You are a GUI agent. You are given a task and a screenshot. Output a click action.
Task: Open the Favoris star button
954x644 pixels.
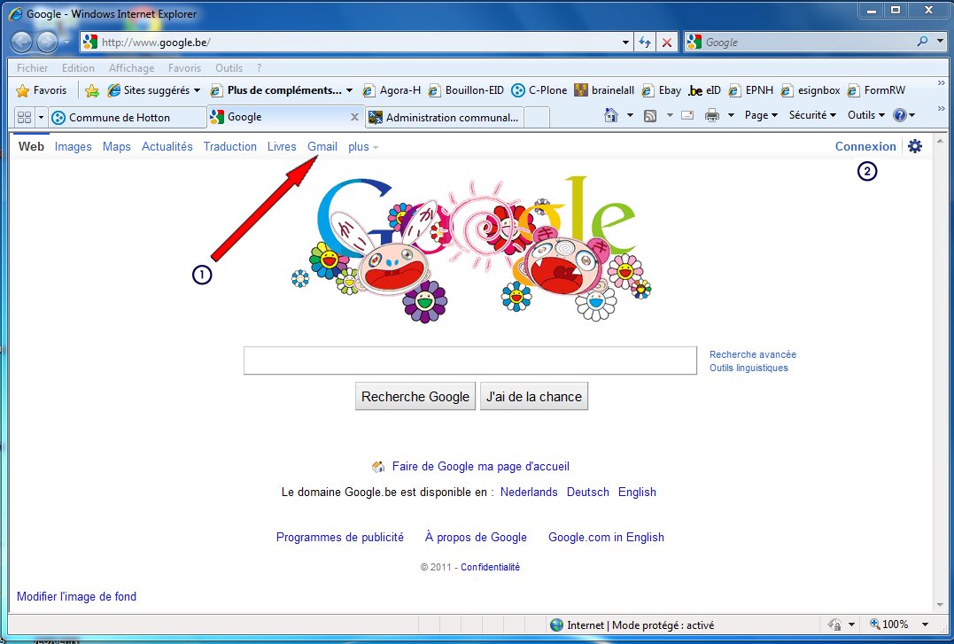point(42,90)
